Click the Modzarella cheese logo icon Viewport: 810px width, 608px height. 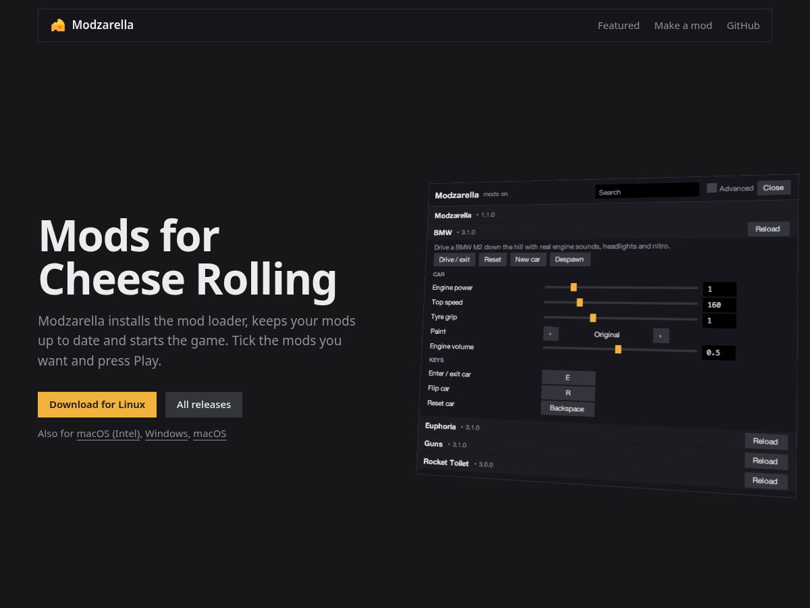coord(58,25)
